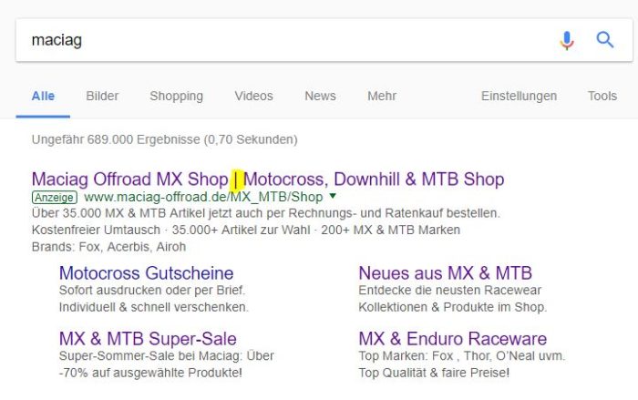Viewport: 638px width, 400px height.
Task: Click the microphone voice search icon
Action: tap(567, 40)
